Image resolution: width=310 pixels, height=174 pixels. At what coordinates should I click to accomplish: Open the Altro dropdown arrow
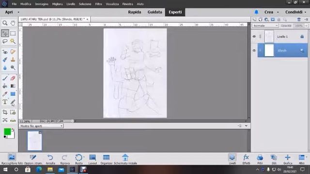(307, 157)
